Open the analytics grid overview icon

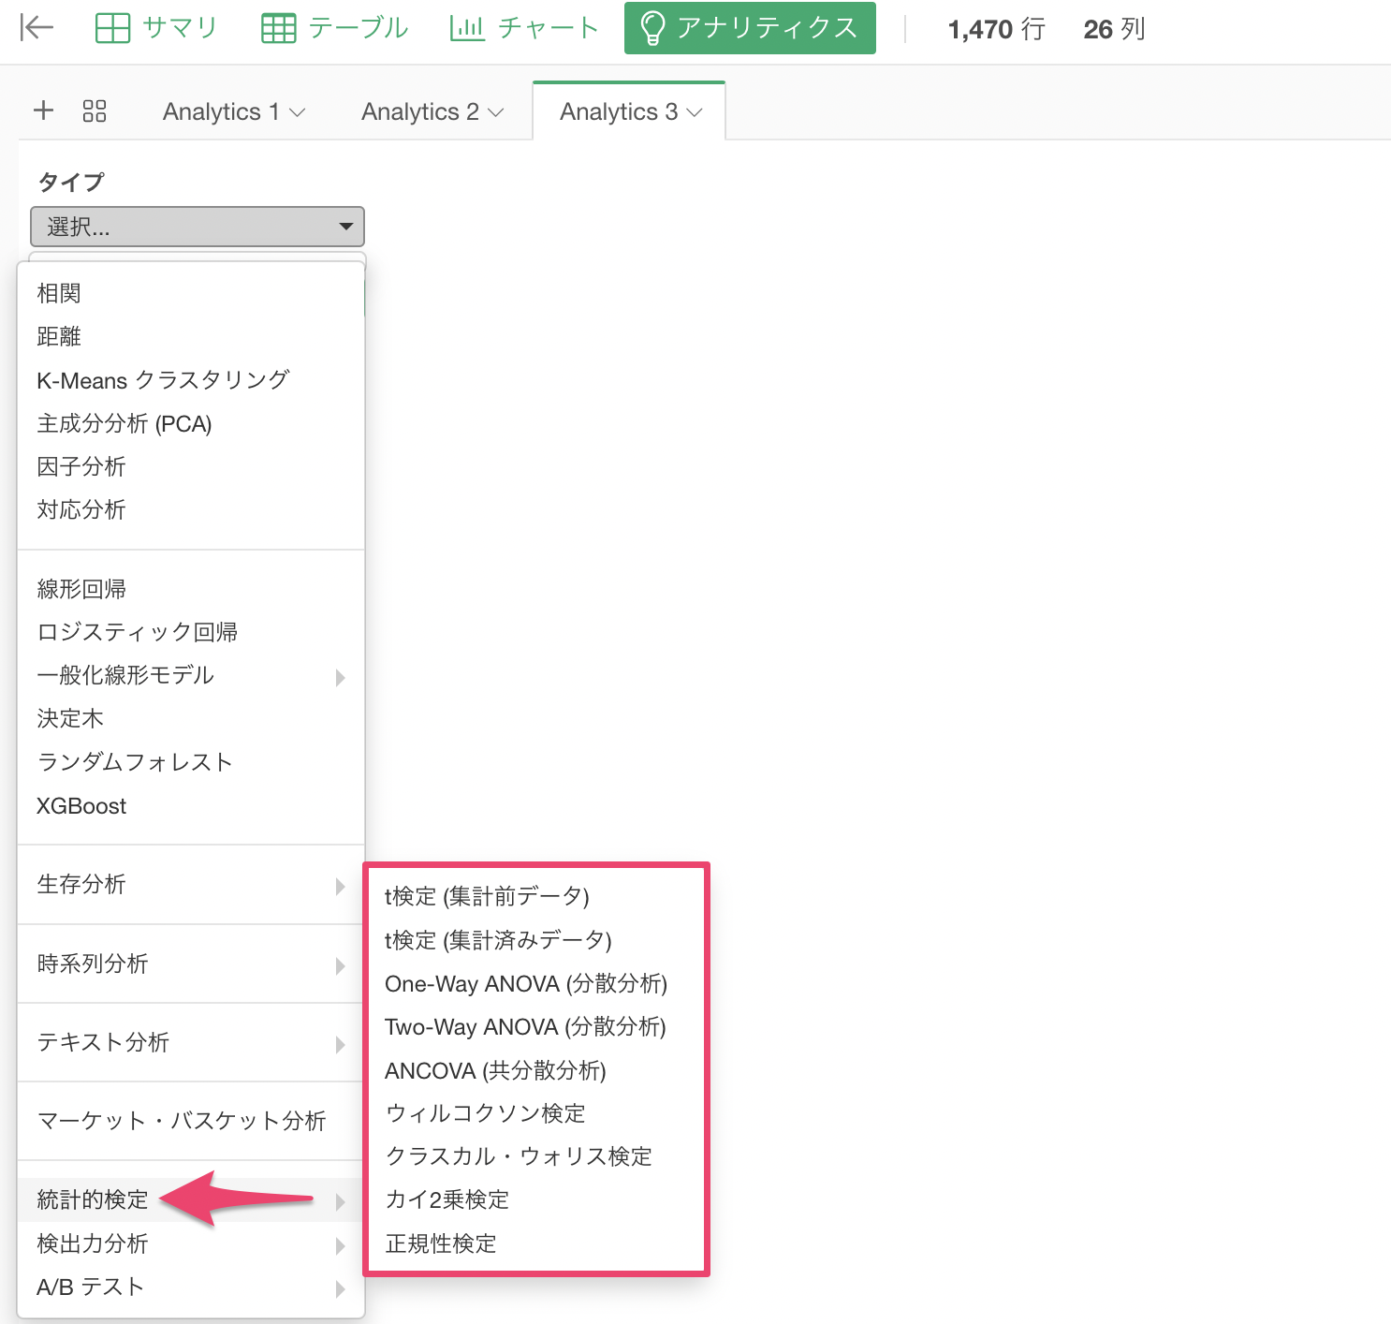[x=95, y=110]
